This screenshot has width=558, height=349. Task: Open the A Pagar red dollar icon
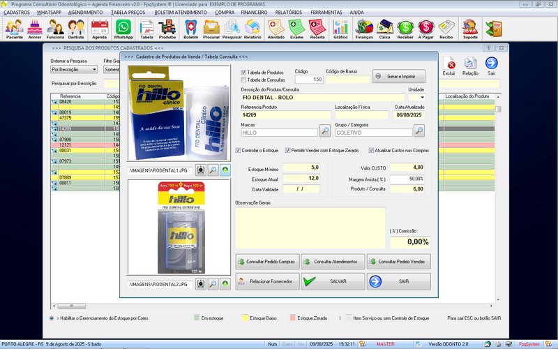(425, 29)
